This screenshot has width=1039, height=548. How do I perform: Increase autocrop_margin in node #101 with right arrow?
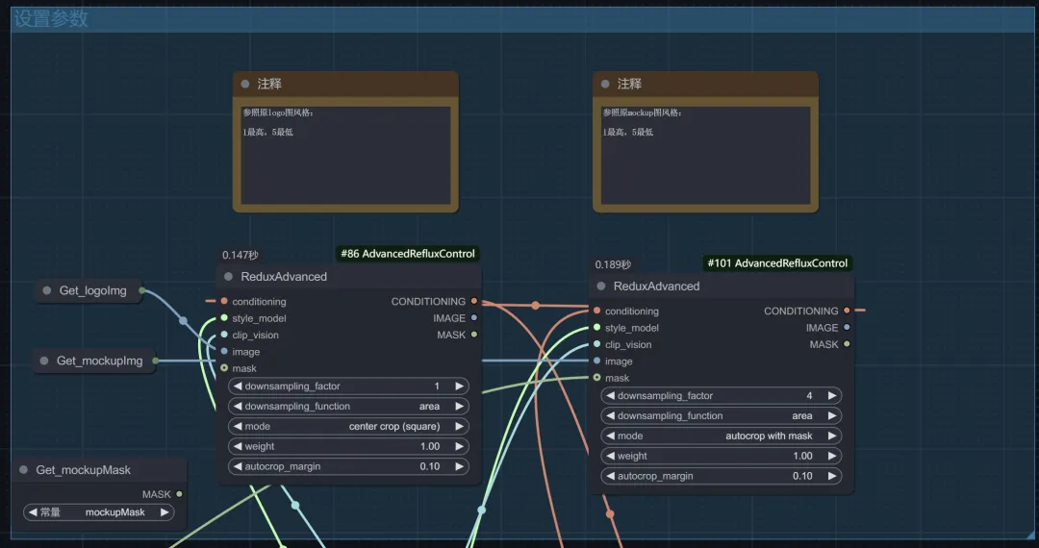[x=832, y=476]
